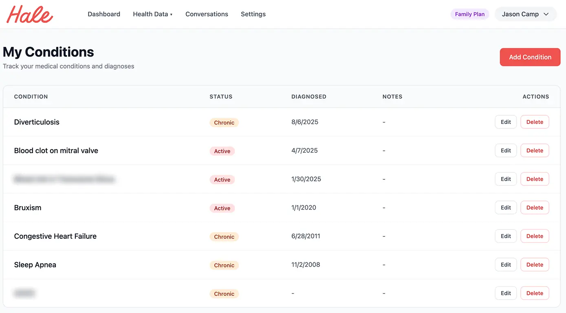Select the Congestive Heart Failure name
Viewport: 566px width, 313px height.
click(55, 236)
